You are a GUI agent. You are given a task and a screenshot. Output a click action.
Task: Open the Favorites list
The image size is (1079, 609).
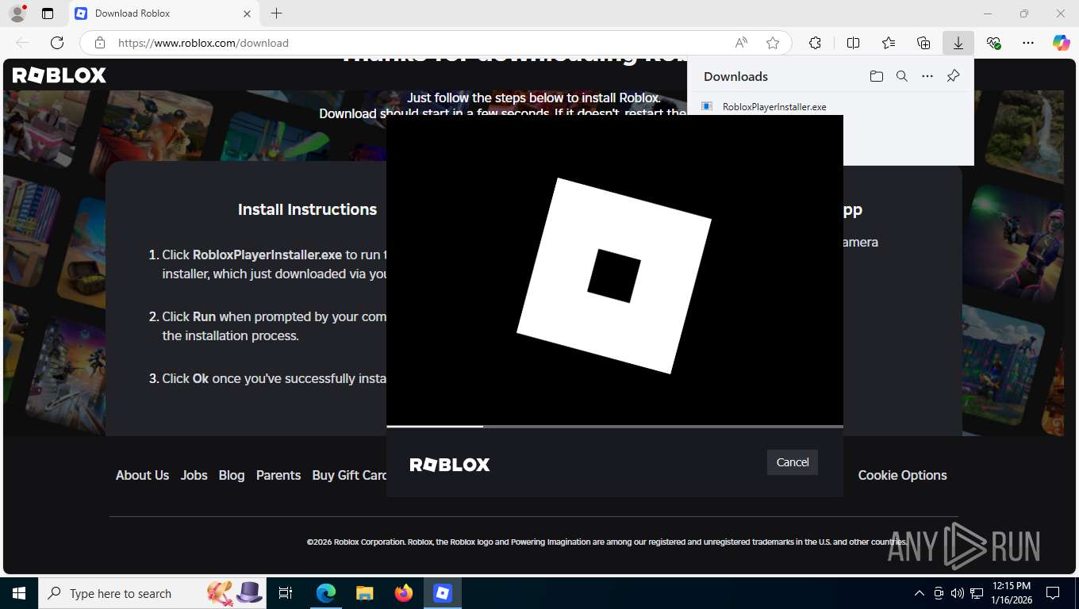[889, 43]
